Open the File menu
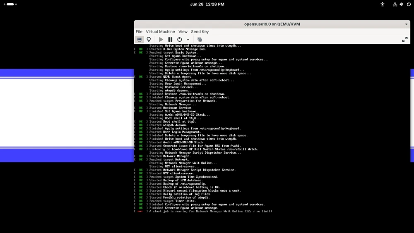Screen dimensions: 414x233 [x=139, y=32]
